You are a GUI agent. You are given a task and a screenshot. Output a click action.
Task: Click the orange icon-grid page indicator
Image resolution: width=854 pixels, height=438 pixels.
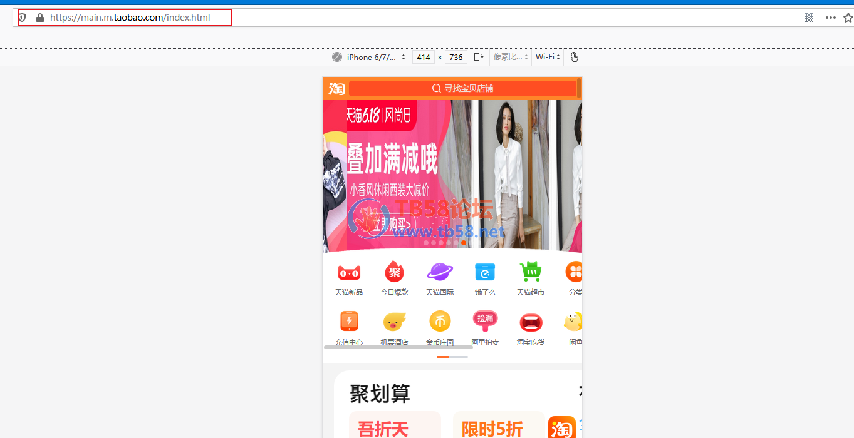click(443, 357)
